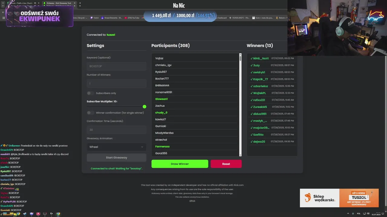Click winner ZureekM5 entry

coord(272,107)
